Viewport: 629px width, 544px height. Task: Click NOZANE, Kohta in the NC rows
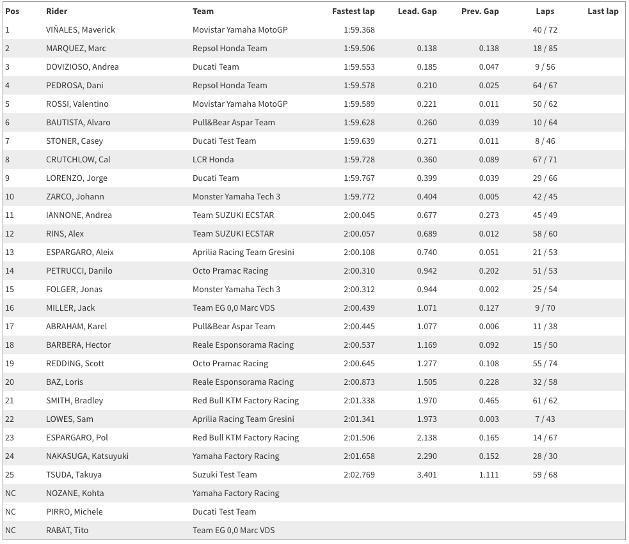75,493
